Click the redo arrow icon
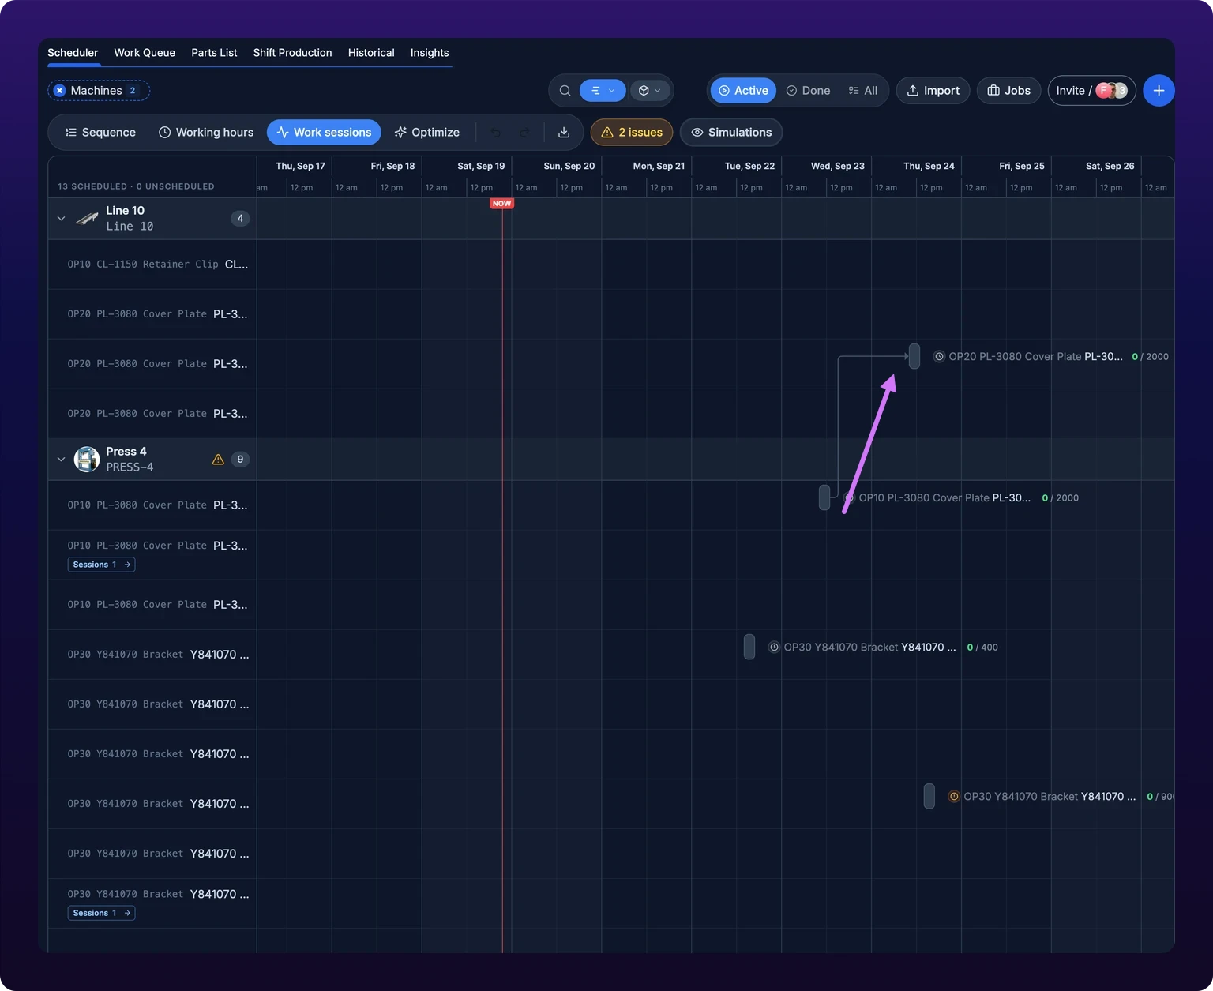 [524, 133]
